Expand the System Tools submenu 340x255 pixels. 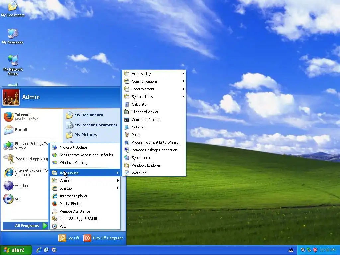click(154, 97)
